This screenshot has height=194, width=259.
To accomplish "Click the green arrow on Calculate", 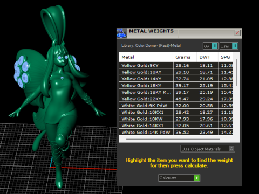I will click(x=197, y=178).
